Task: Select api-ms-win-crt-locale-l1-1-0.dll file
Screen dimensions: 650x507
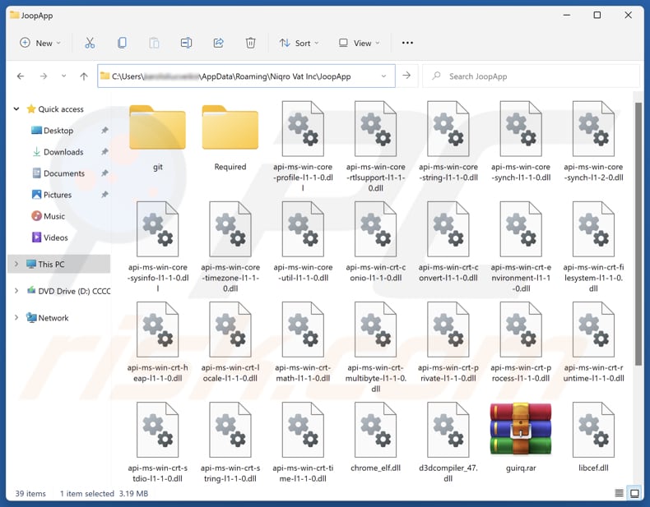Action: (x=230, y=343)
